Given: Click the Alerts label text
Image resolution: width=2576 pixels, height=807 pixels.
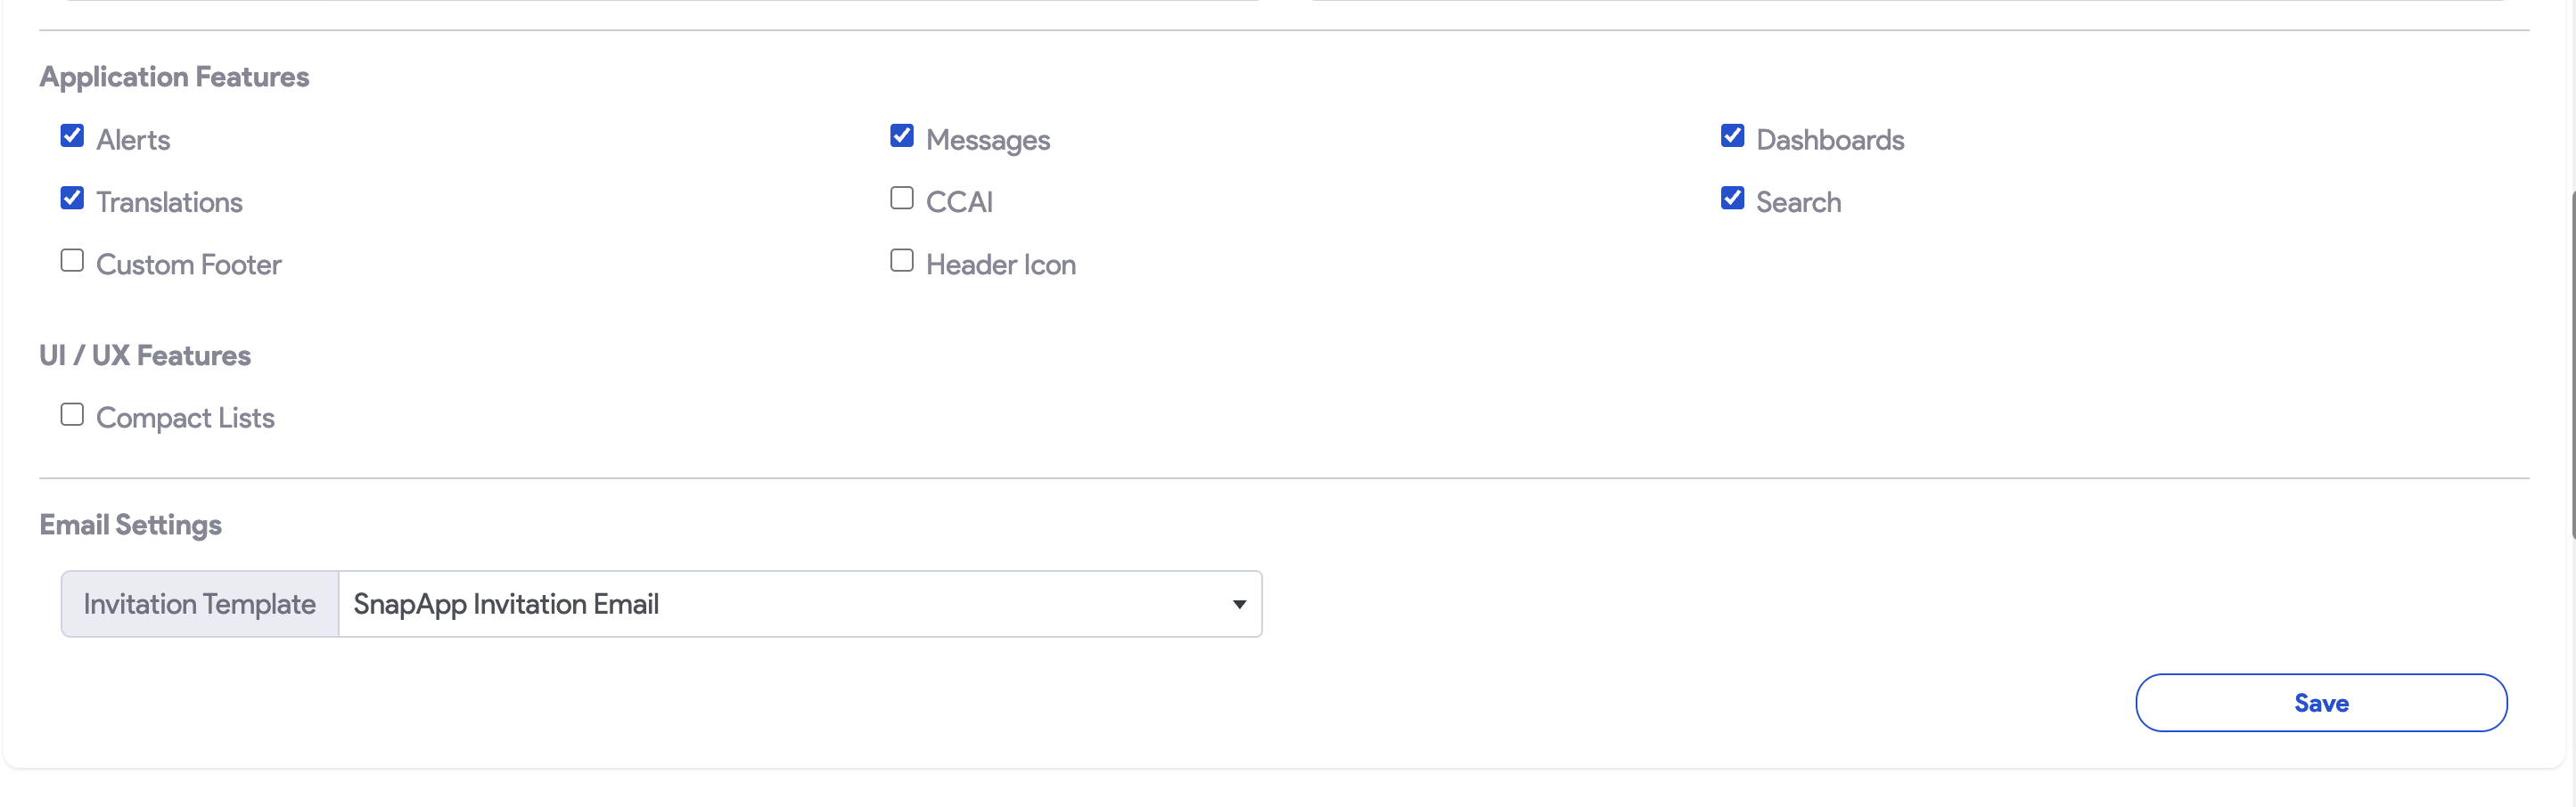Looking at the screenshot, I should [x=133, y=139].
